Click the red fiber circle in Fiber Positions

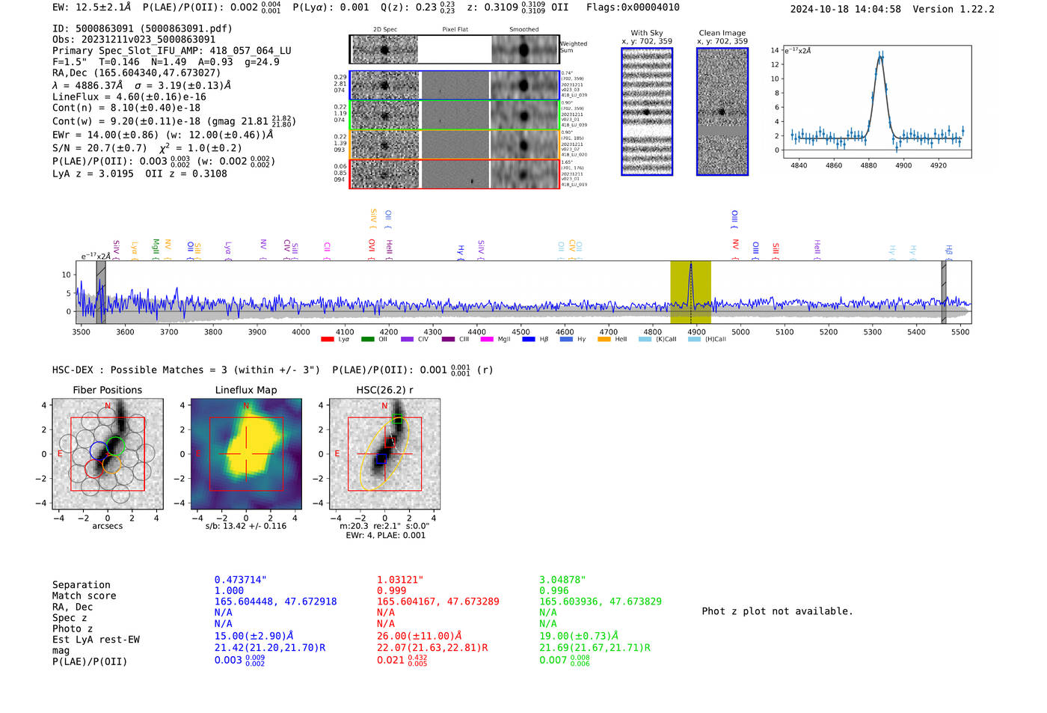click(93, 468)
